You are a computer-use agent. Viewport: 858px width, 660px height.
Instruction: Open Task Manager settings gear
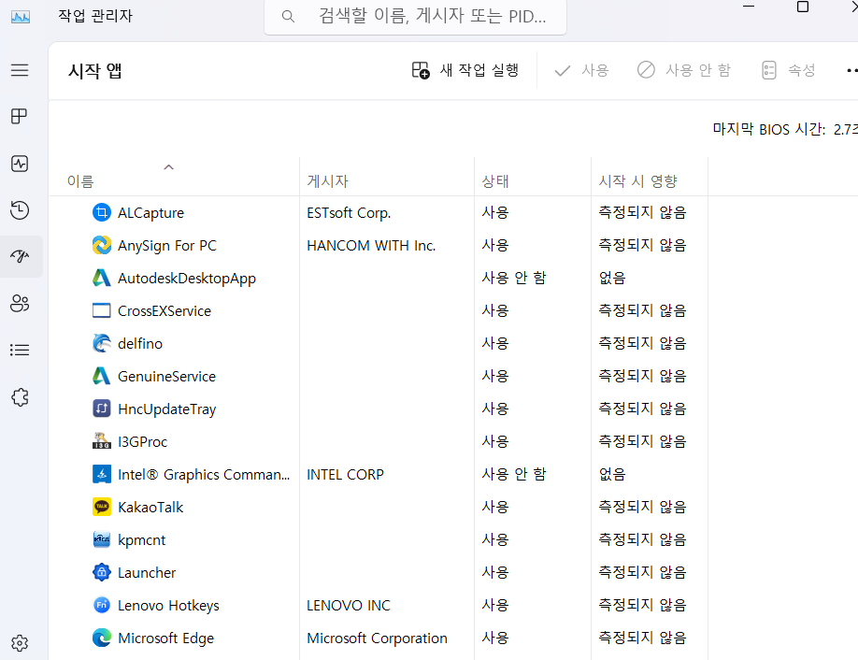click(20, 643)
